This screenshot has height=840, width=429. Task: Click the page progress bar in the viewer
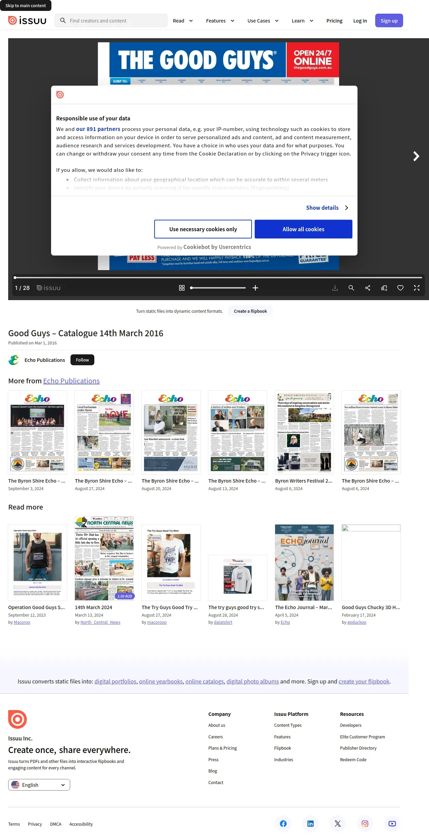pos(218,278)
